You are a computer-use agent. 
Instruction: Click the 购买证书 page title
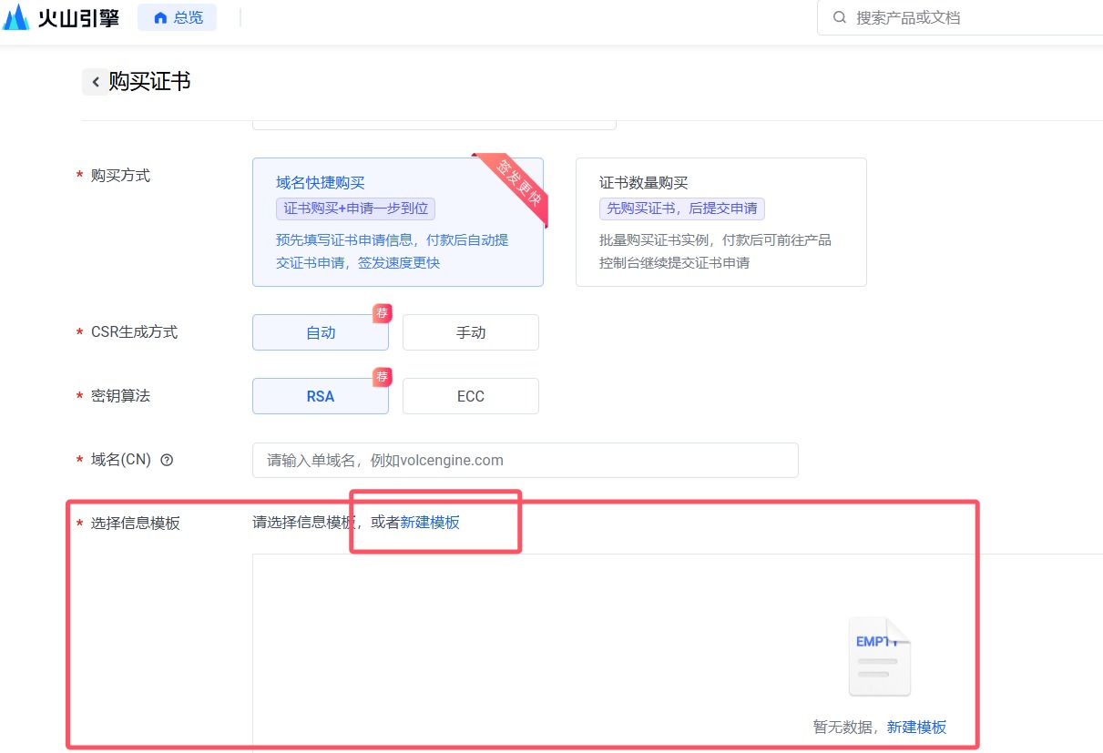tap(149, 82)
